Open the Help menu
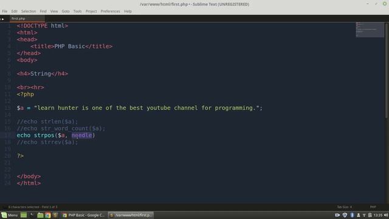The width and height of the screenshot is (389, 219). (128, 11)
